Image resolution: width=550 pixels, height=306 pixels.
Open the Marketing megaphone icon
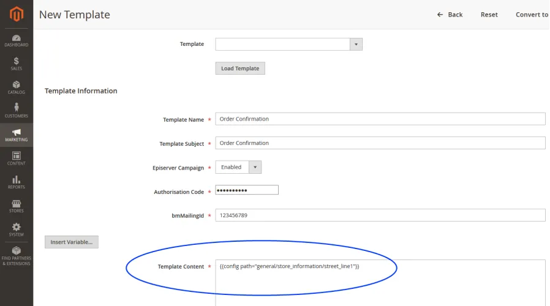(x=16, y=132)
